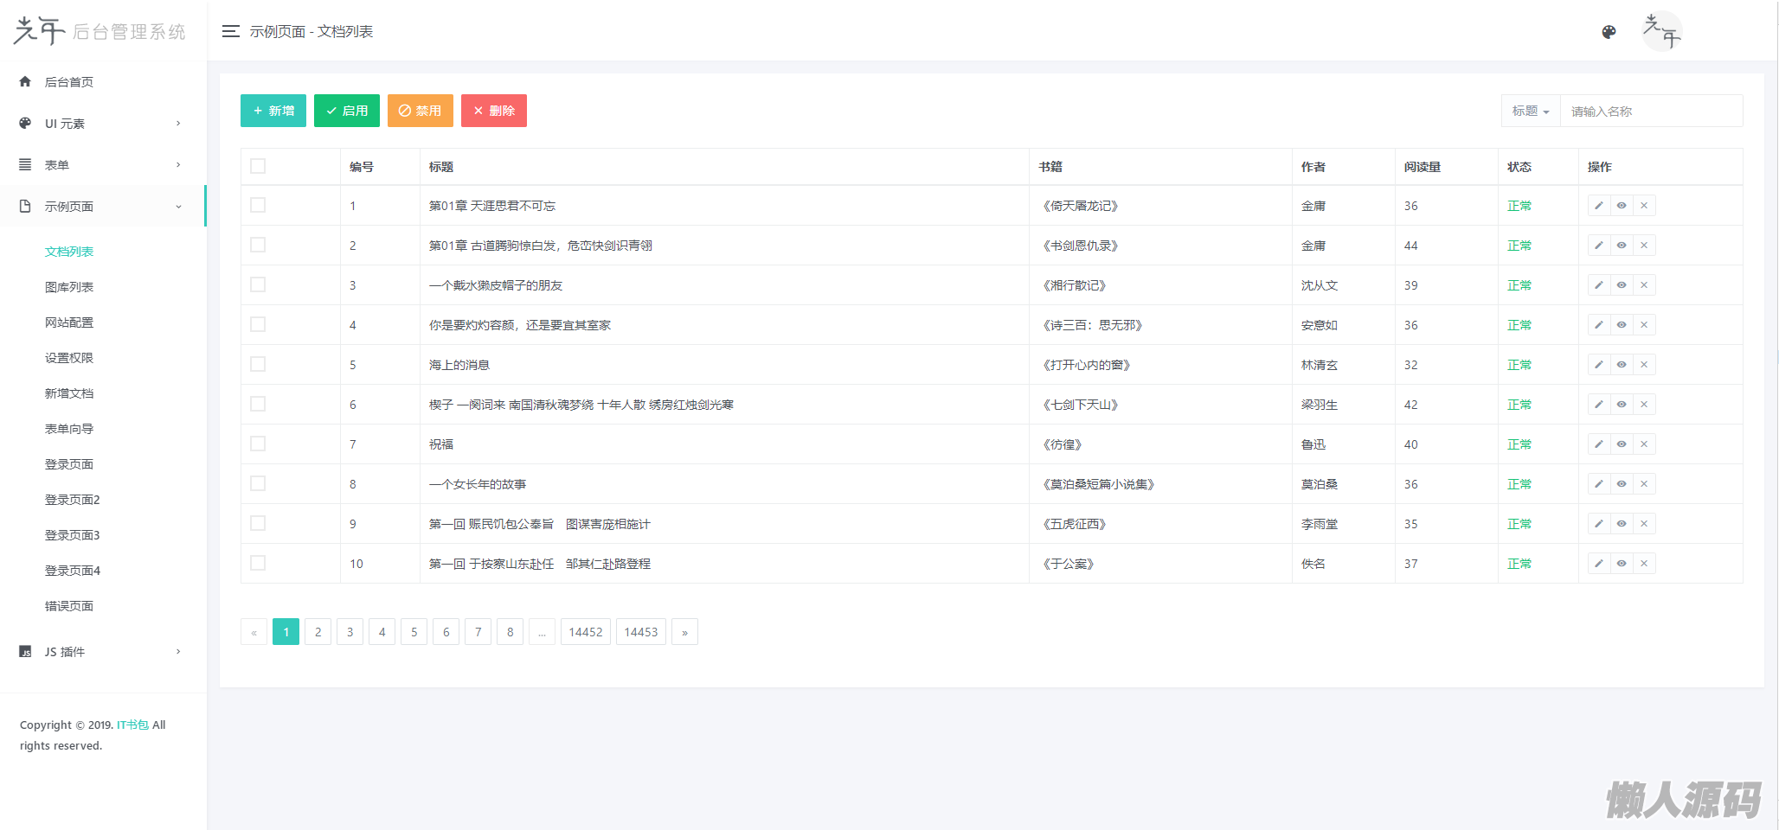Toggle the select-all checkbox in table header
This screenshot has height=830, width=1779.
(258, 166)
